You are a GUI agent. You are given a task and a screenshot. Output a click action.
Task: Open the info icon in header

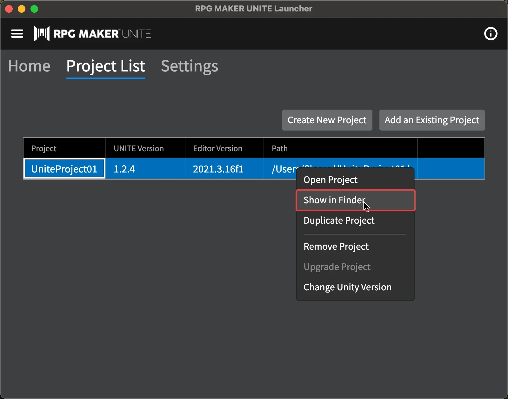[491, 34]
